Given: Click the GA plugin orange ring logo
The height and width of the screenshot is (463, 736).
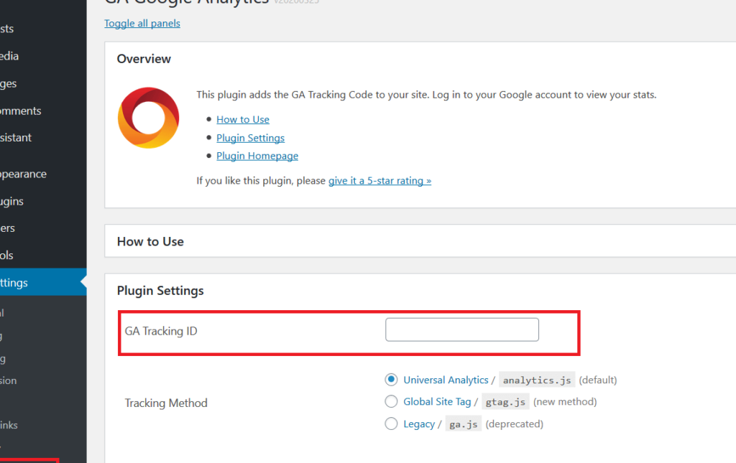Looking at the screenshot, I should (x=148, y=118).
